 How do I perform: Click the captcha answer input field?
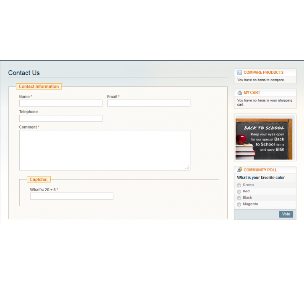coord(72,196)
